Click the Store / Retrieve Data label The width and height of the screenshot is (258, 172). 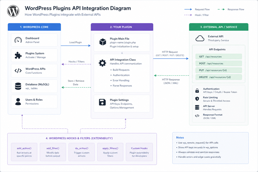click(76, 82)
